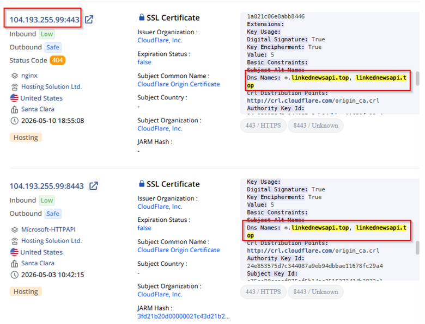Click the ISP icon in the 443 entry
The image size is (425, 324).
pos(14,87)
